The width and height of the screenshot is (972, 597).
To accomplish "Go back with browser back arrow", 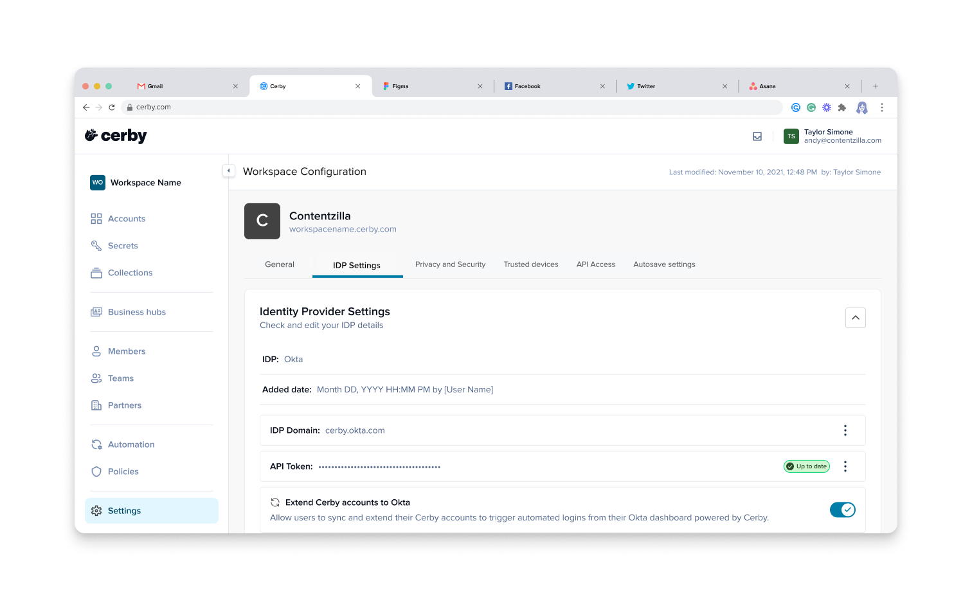I will [86, 107].
